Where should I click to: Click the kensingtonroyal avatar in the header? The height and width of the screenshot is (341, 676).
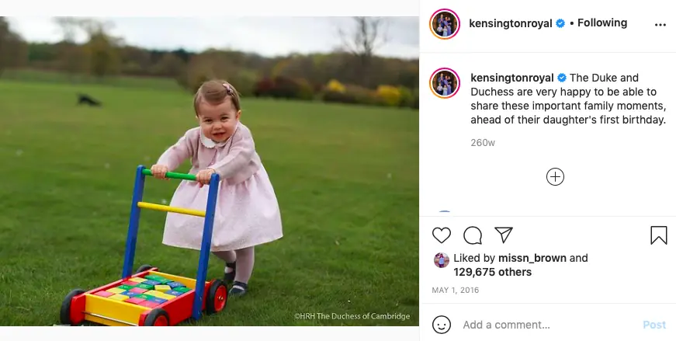pyautogui.click(x=445, y=24)
